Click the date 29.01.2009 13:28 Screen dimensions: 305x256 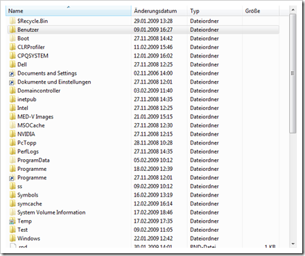point(153,21)
